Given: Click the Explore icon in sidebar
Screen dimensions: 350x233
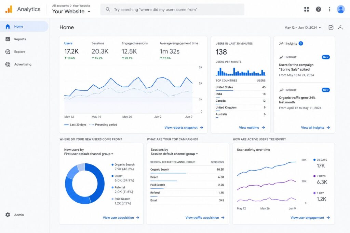Looking at the screenshot, I should pos(8,52).
